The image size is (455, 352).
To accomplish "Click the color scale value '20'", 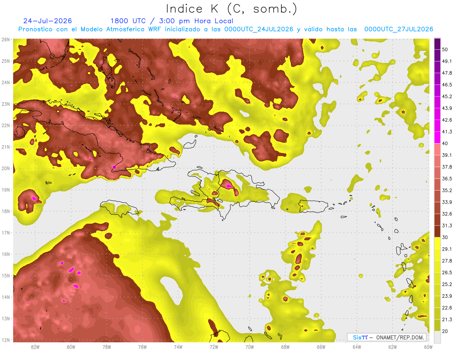I will (x=445, y=331).
